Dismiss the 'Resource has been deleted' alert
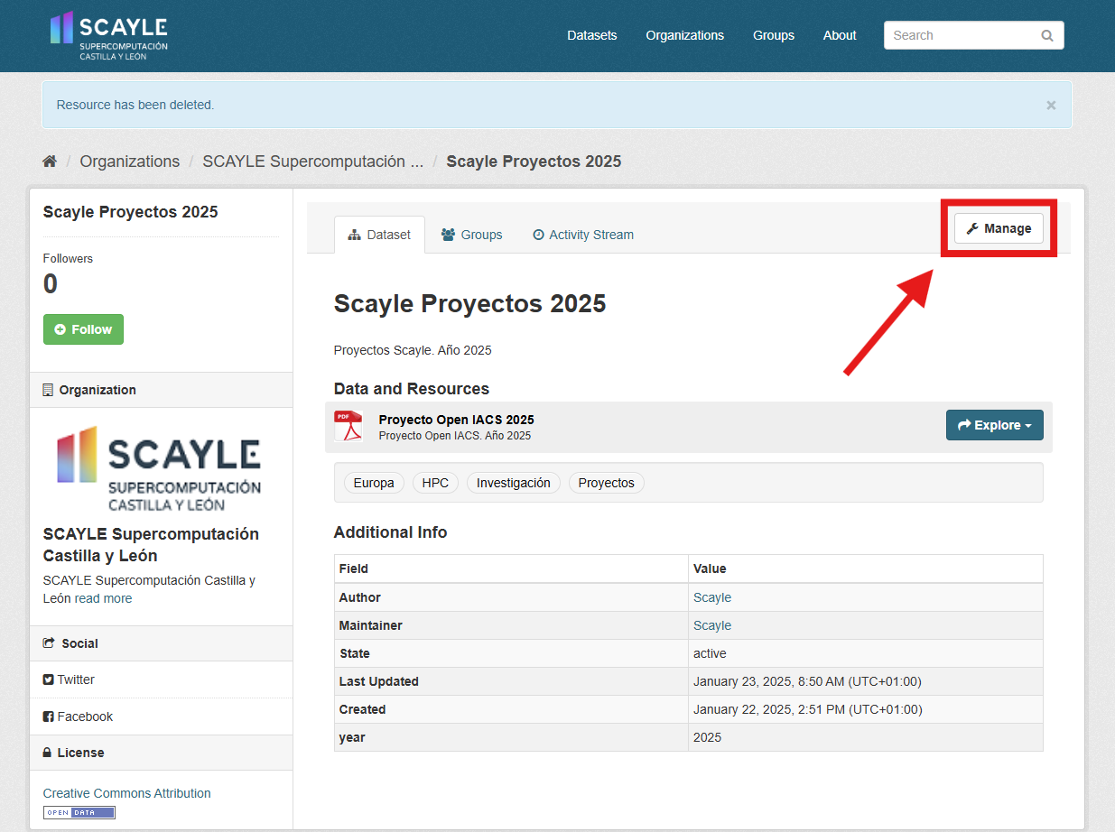This screenshot has width=1115, height=832. [1051, 105]
